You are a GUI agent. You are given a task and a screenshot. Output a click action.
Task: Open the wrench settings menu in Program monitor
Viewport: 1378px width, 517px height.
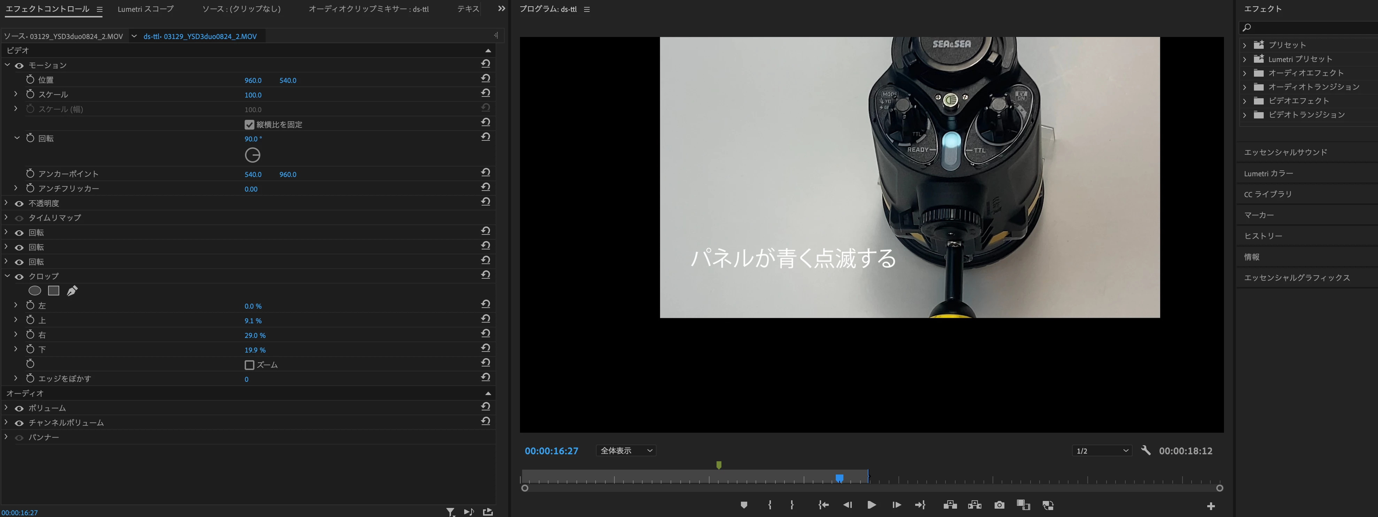point(1145,450)
